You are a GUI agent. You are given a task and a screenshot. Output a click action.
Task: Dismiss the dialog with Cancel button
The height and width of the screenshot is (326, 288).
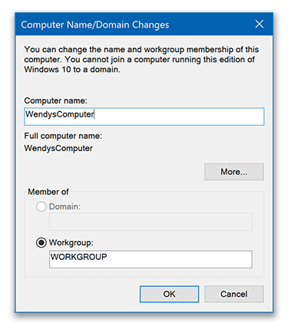point(234,294)
